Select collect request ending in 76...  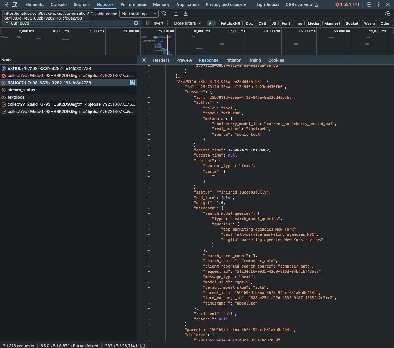68,104
